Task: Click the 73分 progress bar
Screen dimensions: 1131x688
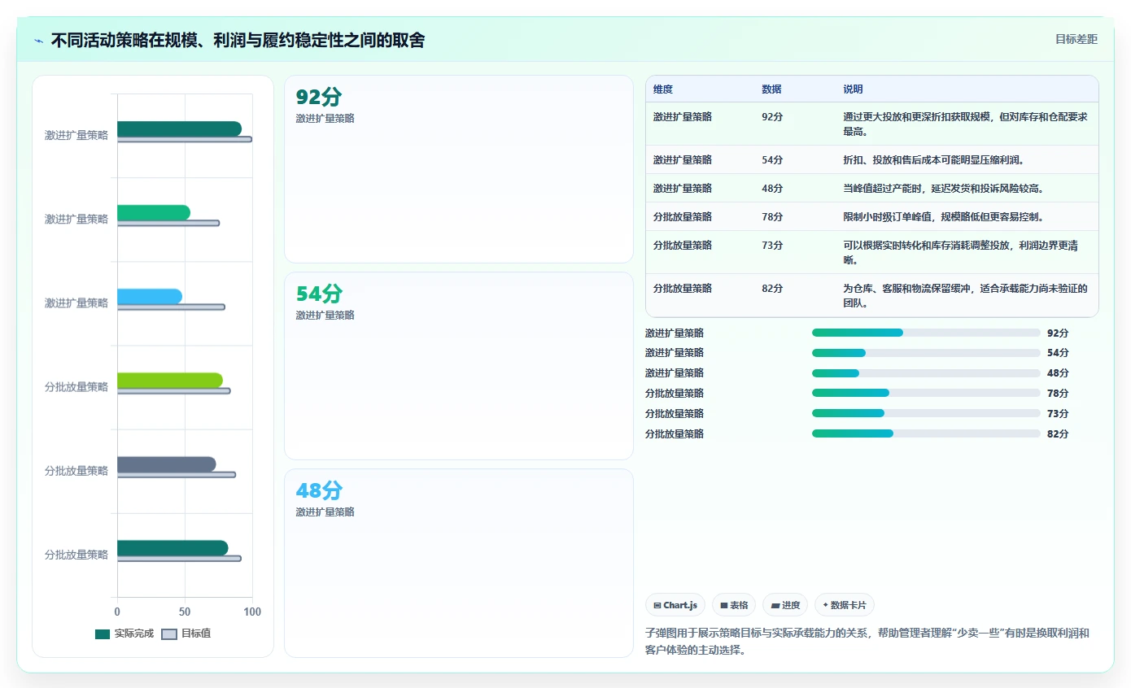Action: click(926, 414)
